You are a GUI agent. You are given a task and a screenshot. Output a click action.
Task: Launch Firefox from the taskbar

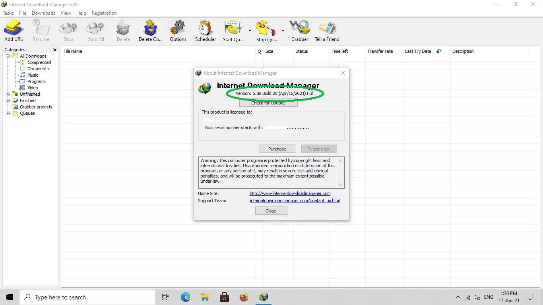(244, 297)
